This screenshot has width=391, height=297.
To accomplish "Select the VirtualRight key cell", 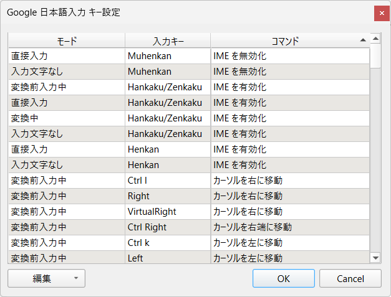I will coord(168,212).
